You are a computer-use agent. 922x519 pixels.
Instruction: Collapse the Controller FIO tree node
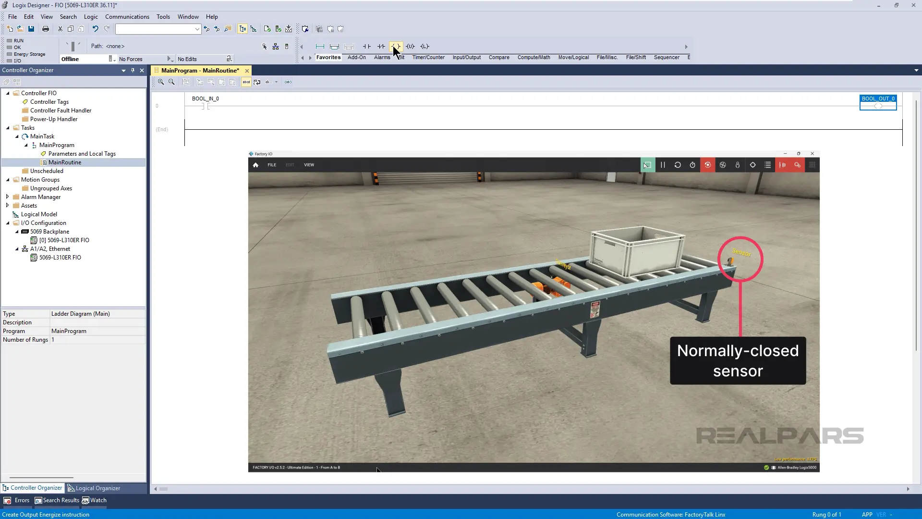[8, 93]
